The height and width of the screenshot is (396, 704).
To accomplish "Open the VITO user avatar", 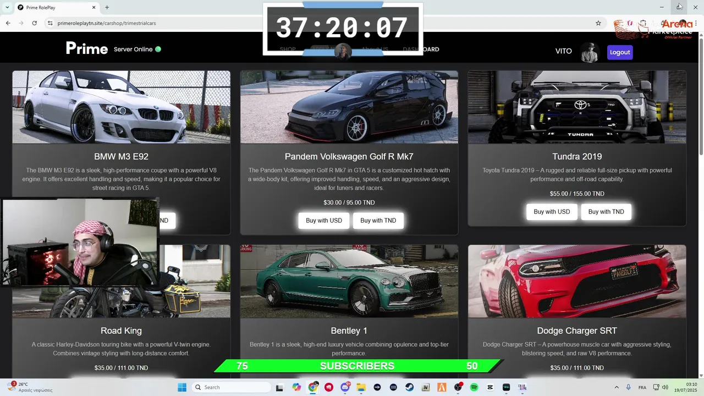I will (589, 52).
